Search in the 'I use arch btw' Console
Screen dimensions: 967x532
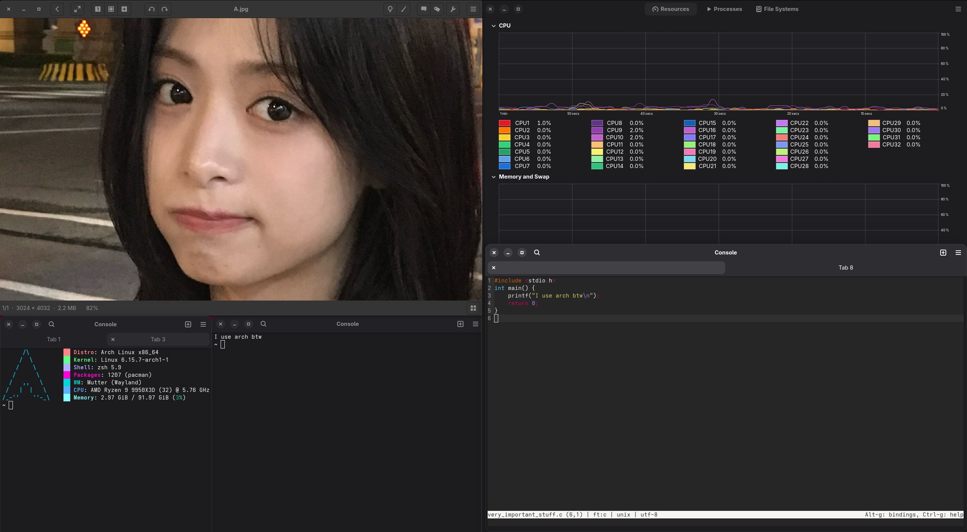point(264,324)
